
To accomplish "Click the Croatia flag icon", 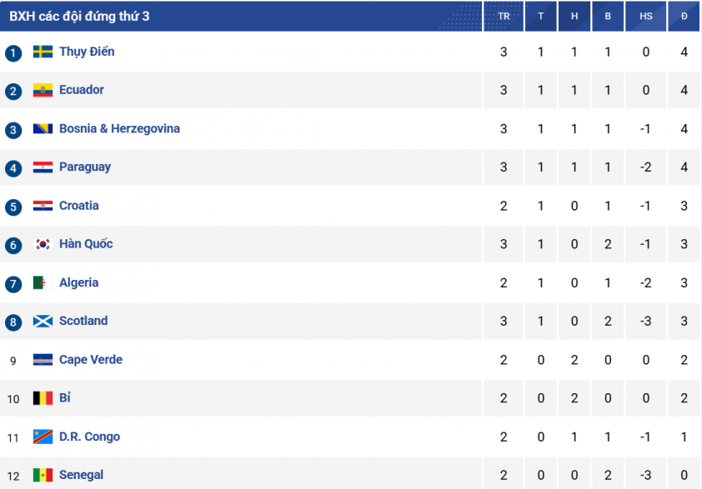I will tap(43, 206).
